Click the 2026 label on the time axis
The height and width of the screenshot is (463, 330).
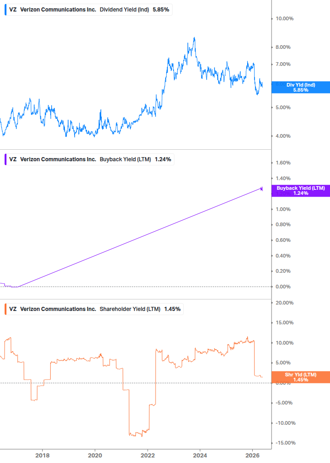(252, 456)
